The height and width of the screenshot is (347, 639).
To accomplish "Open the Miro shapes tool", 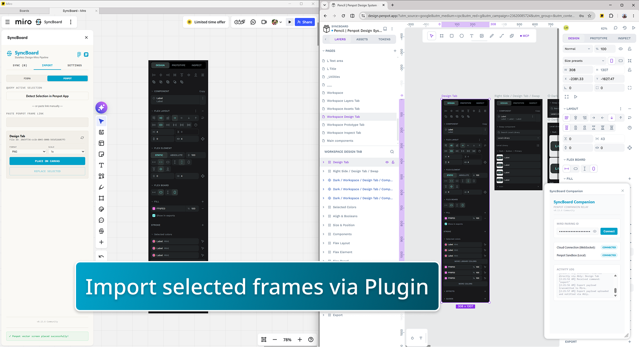I will (x=101, y=176).
